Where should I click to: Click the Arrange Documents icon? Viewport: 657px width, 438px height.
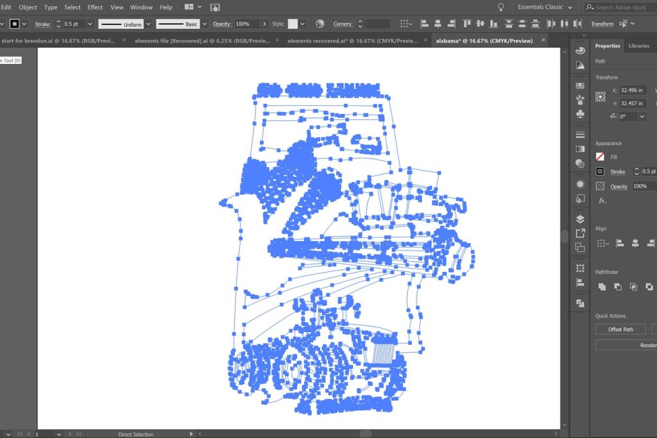click(x=192, y=7)
